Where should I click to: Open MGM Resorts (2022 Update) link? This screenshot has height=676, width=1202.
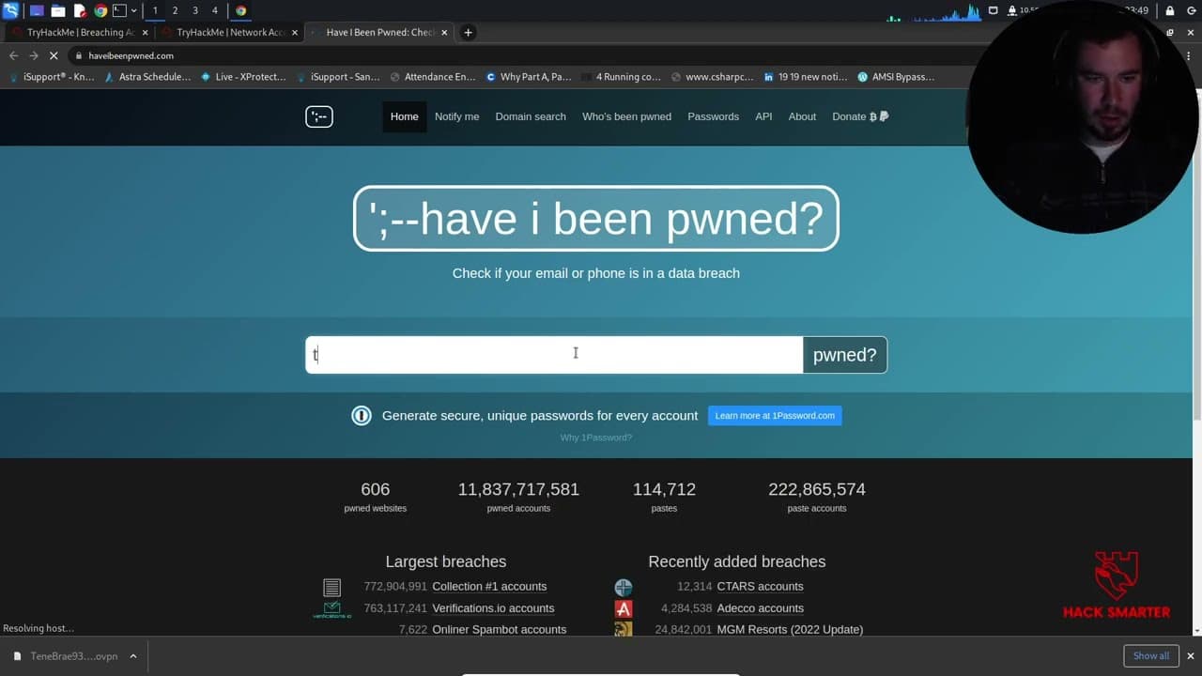pyautogui.click(x=790, y=629)
